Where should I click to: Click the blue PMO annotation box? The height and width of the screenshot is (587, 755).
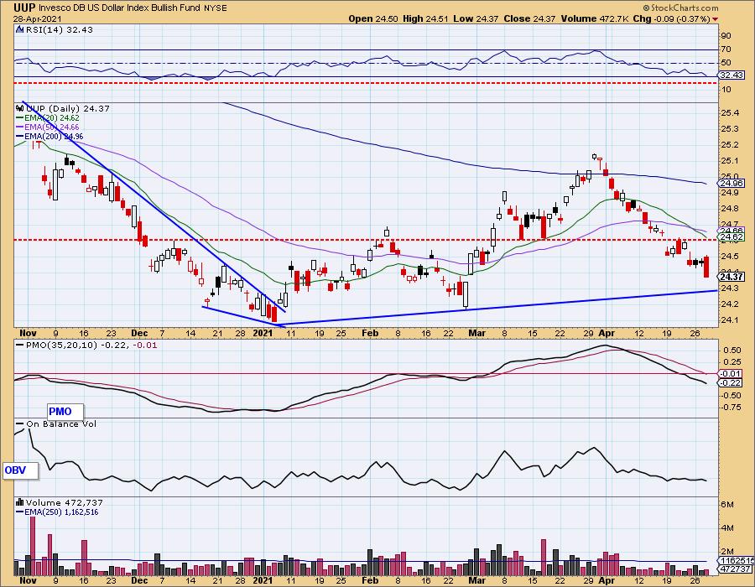[65, 412]
